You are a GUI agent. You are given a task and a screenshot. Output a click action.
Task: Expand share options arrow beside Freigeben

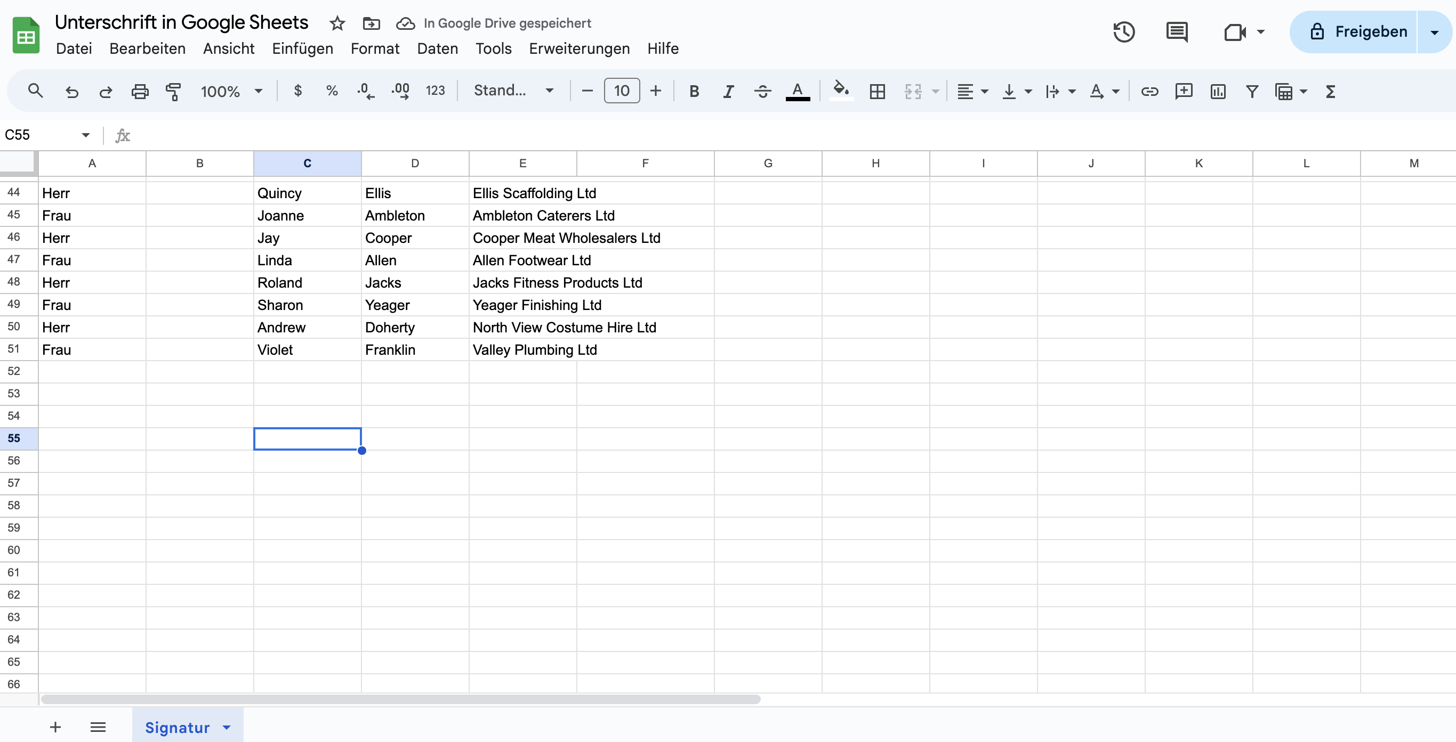coord(1434,31)
